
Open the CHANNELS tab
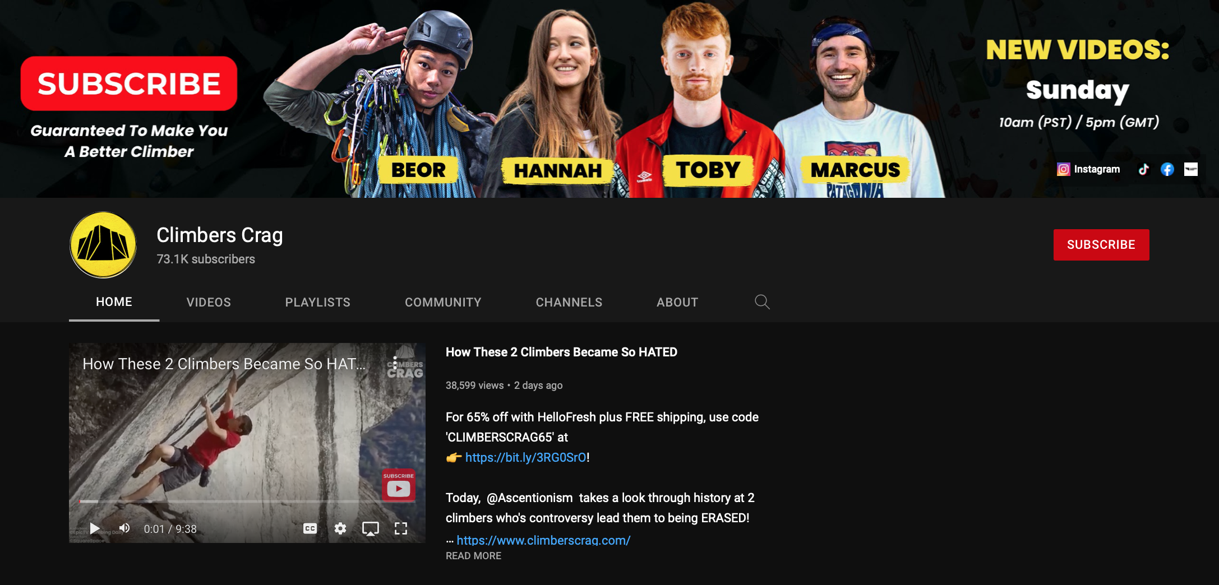pyautogui.click(x=569, y=302)
